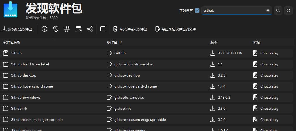Show details for the selected package (info icon)
Viewport: 296px width, 131px height.
[x=44, y=29]
